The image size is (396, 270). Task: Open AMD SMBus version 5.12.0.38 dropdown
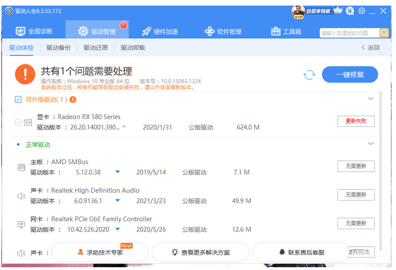point(118,172)
